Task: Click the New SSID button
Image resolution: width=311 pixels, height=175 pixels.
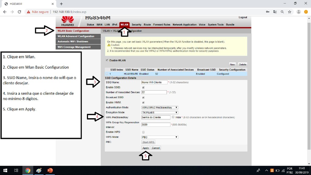Action: pyautogui.click(x=232, y=64)
